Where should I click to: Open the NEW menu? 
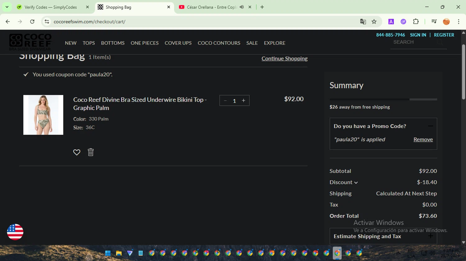pos(71,43)
